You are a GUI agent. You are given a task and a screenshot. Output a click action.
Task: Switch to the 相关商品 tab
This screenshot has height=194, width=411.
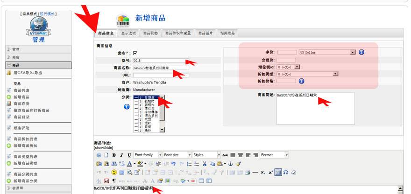pos(227,34)
